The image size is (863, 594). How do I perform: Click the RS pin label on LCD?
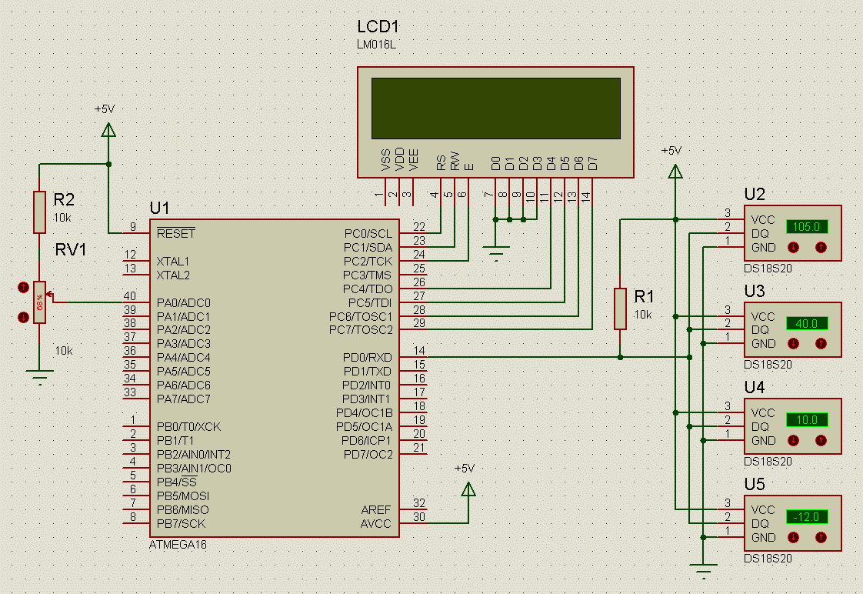[441, 163]
